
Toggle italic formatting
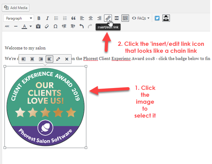pos(47,18)
